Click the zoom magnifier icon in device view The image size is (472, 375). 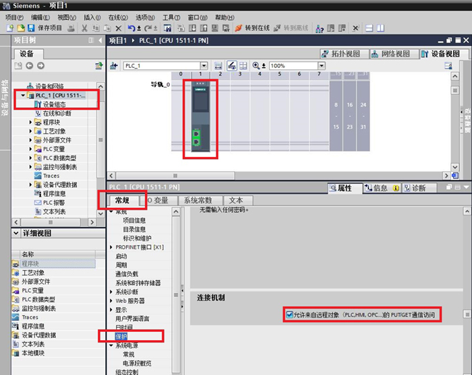pyautogui.click(x=256, y=66)
